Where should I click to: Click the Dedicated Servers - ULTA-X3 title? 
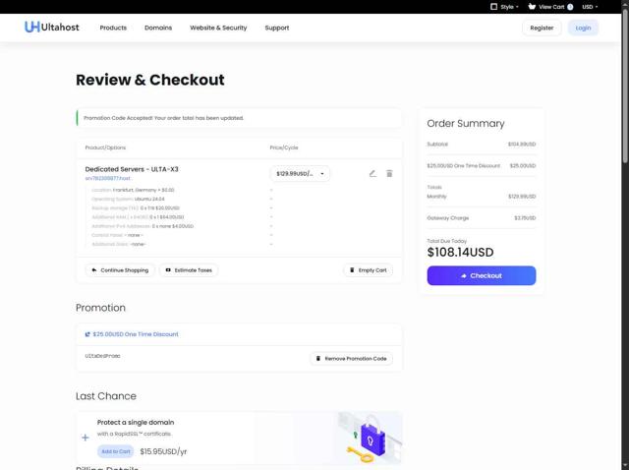132,169
